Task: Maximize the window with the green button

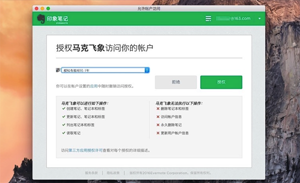Action: click(x=48, y=8)
